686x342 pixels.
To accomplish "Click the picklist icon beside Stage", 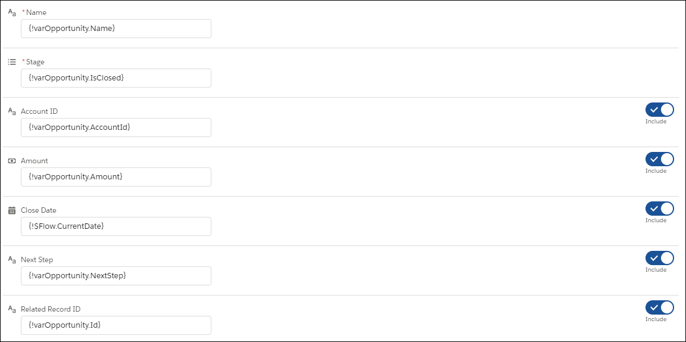I will (13, 62).
